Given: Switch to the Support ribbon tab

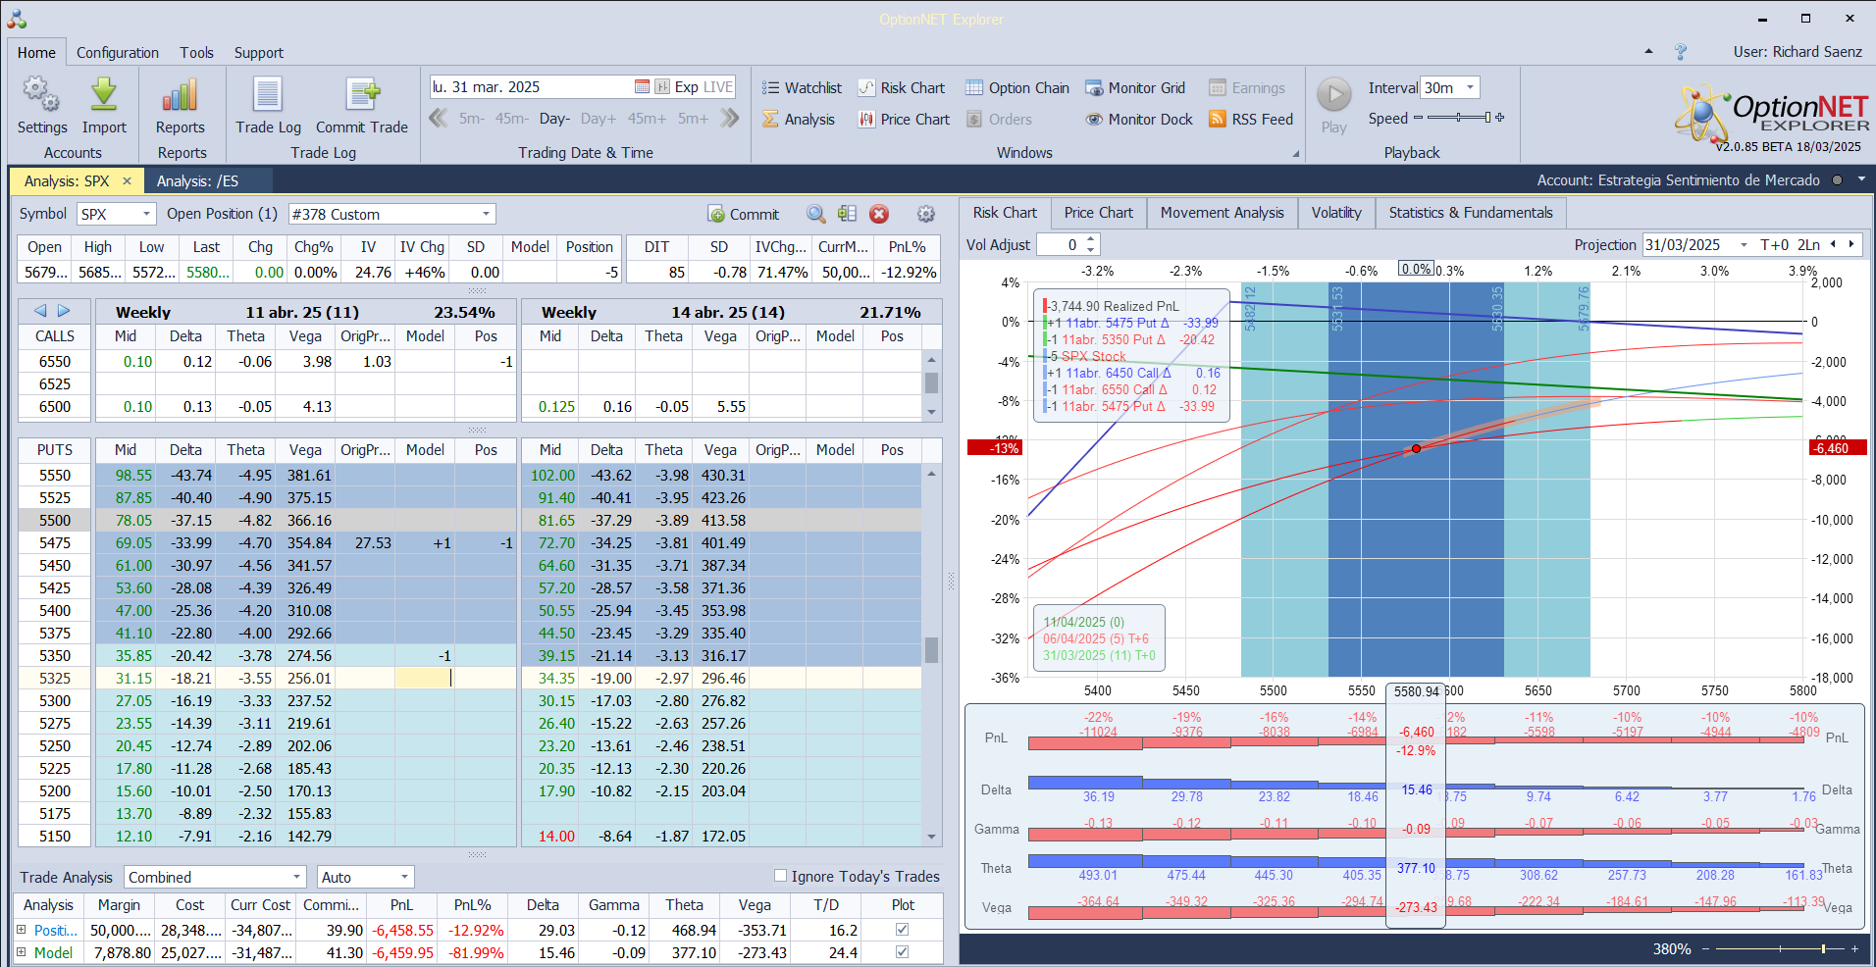Looking at the screenshot, I should (259, 53).
